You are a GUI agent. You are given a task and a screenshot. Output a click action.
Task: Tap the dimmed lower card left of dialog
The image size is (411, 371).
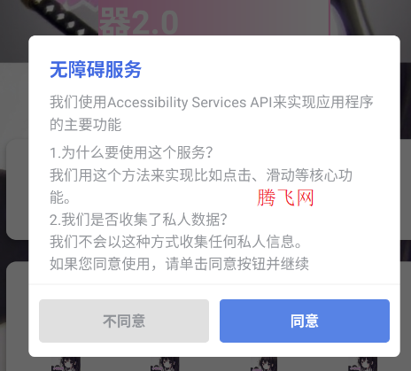[17, 316]
